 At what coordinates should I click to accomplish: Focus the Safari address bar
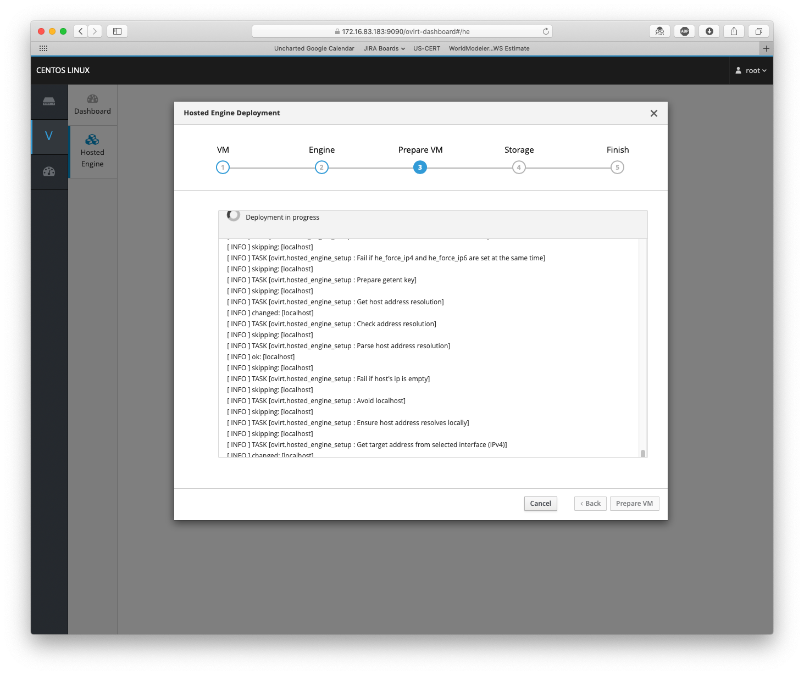[x=402, y=31]
